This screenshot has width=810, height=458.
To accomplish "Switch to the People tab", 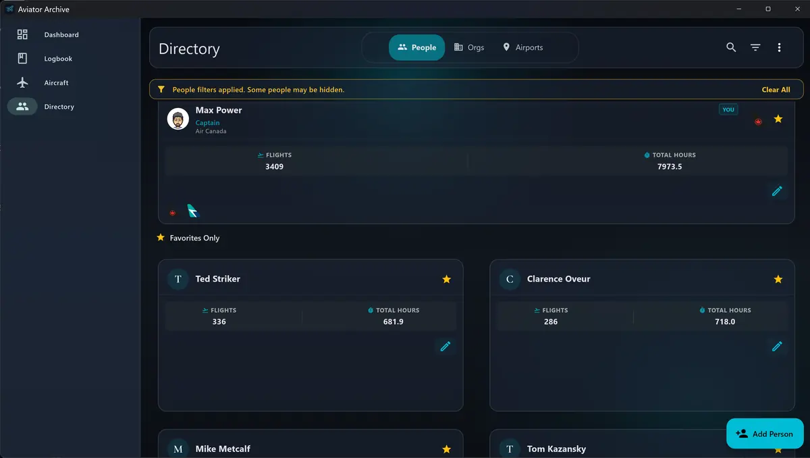I will point(417,47).
